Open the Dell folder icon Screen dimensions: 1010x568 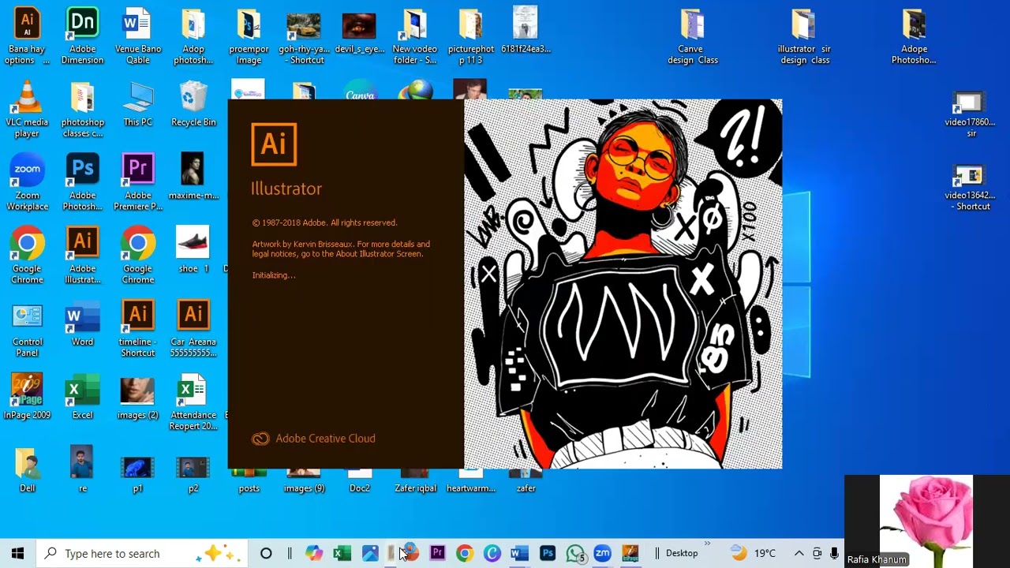pos(28,470)
